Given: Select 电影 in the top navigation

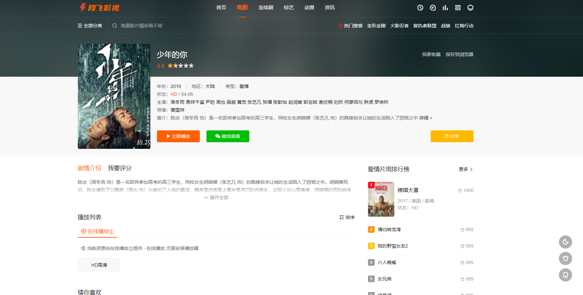Looking at the screenshot, I should (242, 8).
